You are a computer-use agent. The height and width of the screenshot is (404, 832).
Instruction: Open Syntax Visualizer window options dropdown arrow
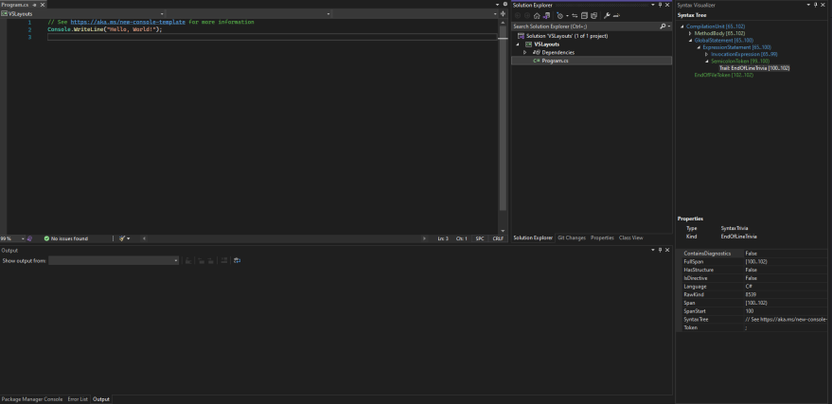tap(808, 5)
